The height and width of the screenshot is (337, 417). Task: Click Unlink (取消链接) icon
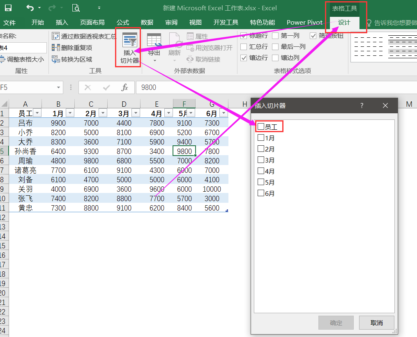point(190,59)
